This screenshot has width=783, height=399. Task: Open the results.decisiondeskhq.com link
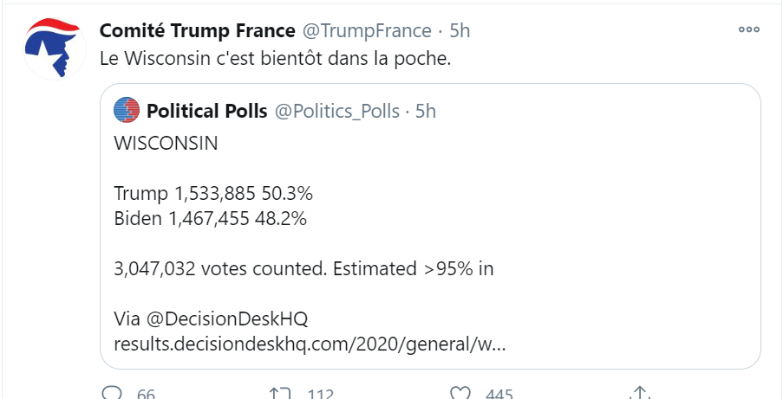pos(310,343)
